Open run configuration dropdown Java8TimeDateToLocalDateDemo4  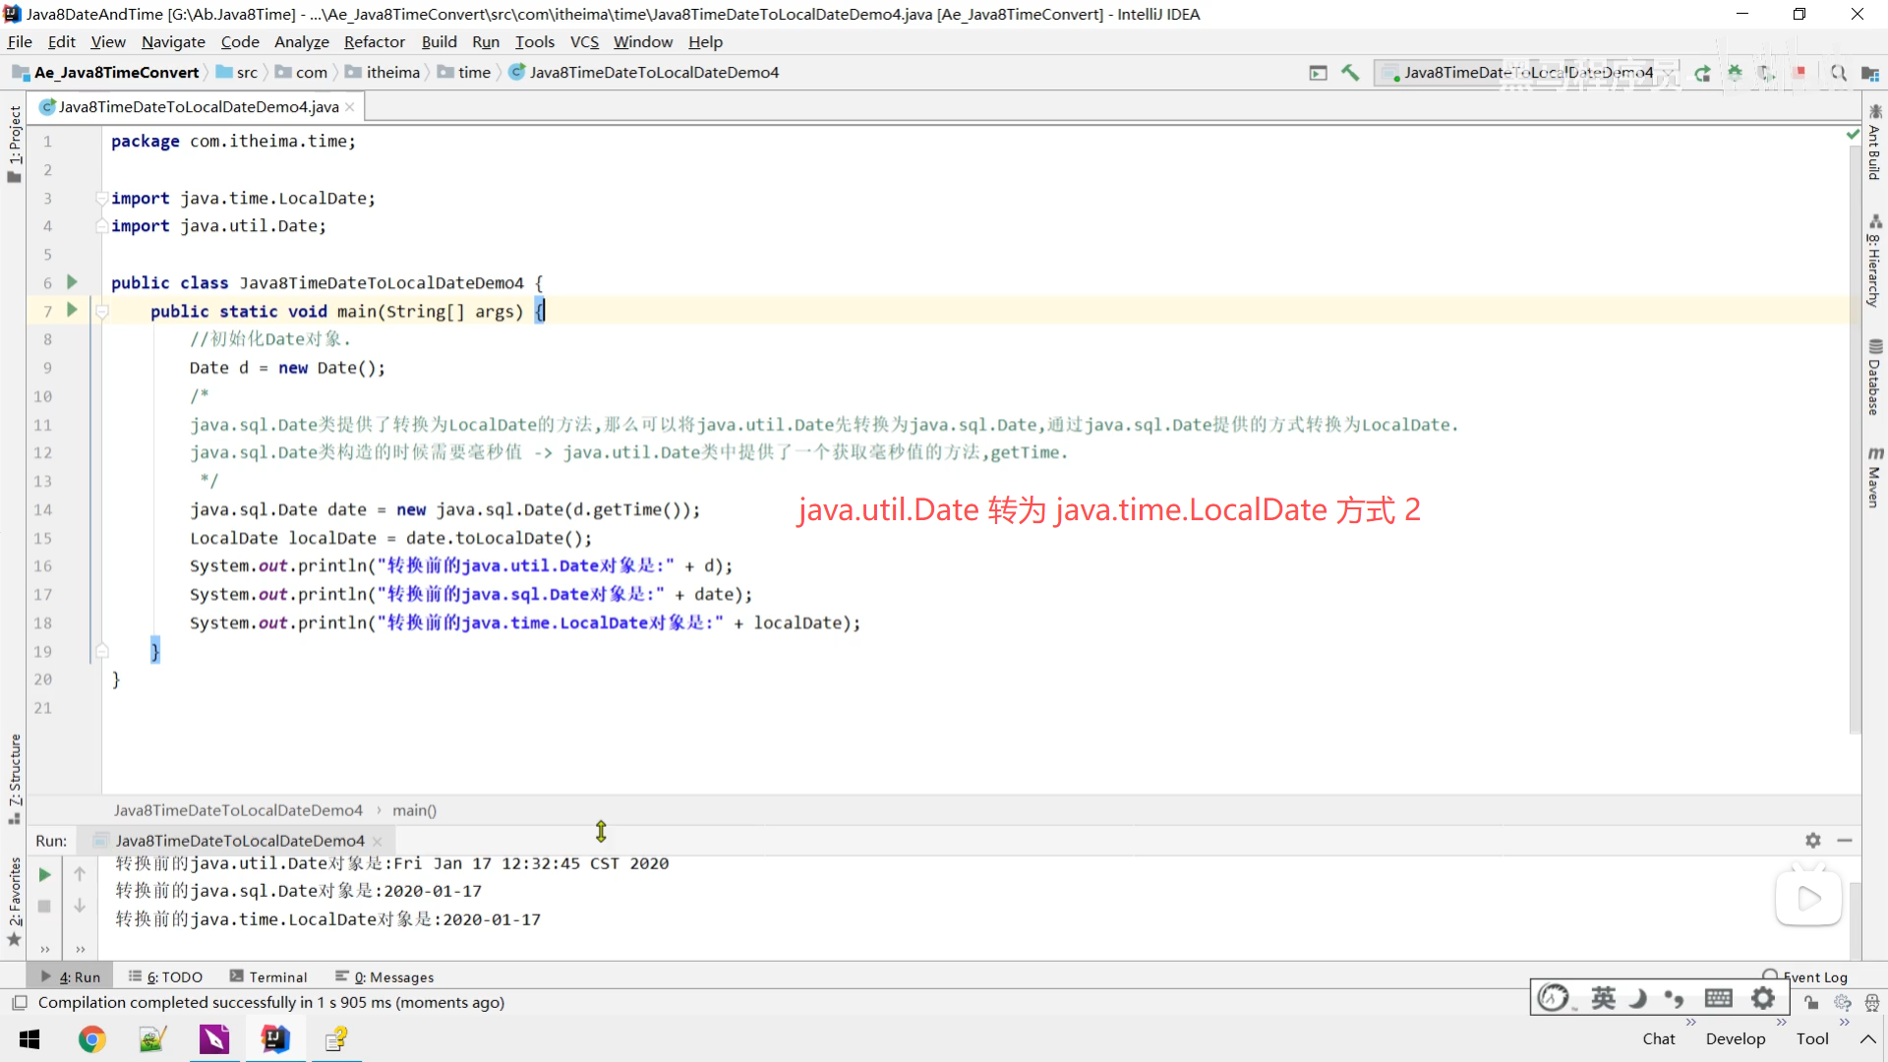1524,73
